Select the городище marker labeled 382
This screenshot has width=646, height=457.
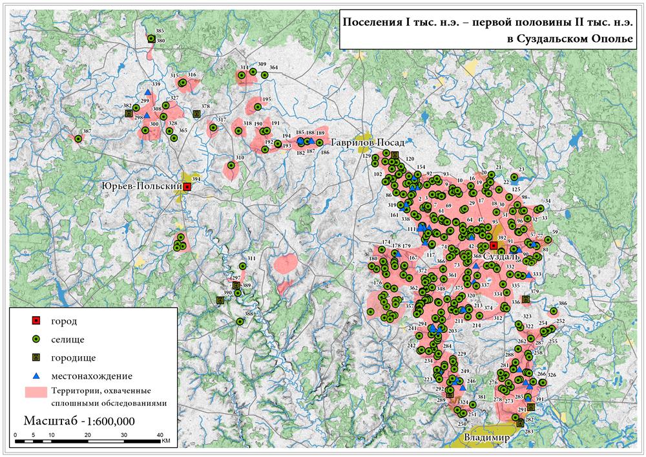(129, 114)
